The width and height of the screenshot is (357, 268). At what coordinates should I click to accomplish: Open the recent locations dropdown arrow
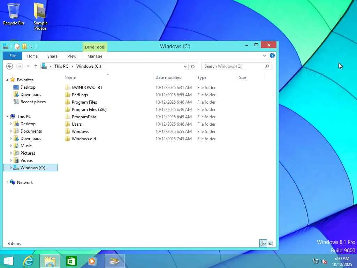[28, 66]
